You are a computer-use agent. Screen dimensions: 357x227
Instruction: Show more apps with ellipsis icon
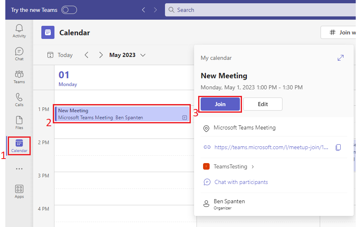pyautogui.click(x=19, y=169)
